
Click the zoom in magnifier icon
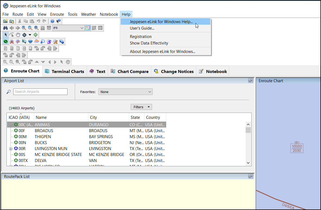(24, 28)
